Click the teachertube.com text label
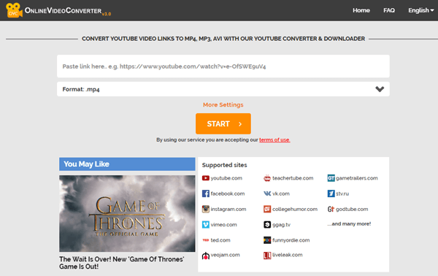The image size is (438, 276). coord(293,178)
